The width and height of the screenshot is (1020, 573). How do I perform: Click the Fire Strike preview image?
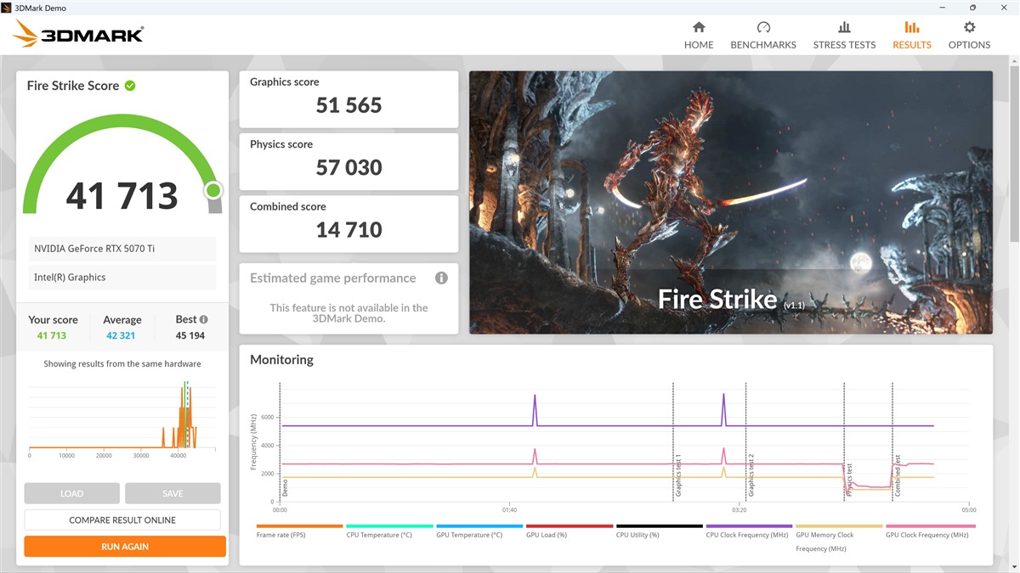(x=730, y=202)
